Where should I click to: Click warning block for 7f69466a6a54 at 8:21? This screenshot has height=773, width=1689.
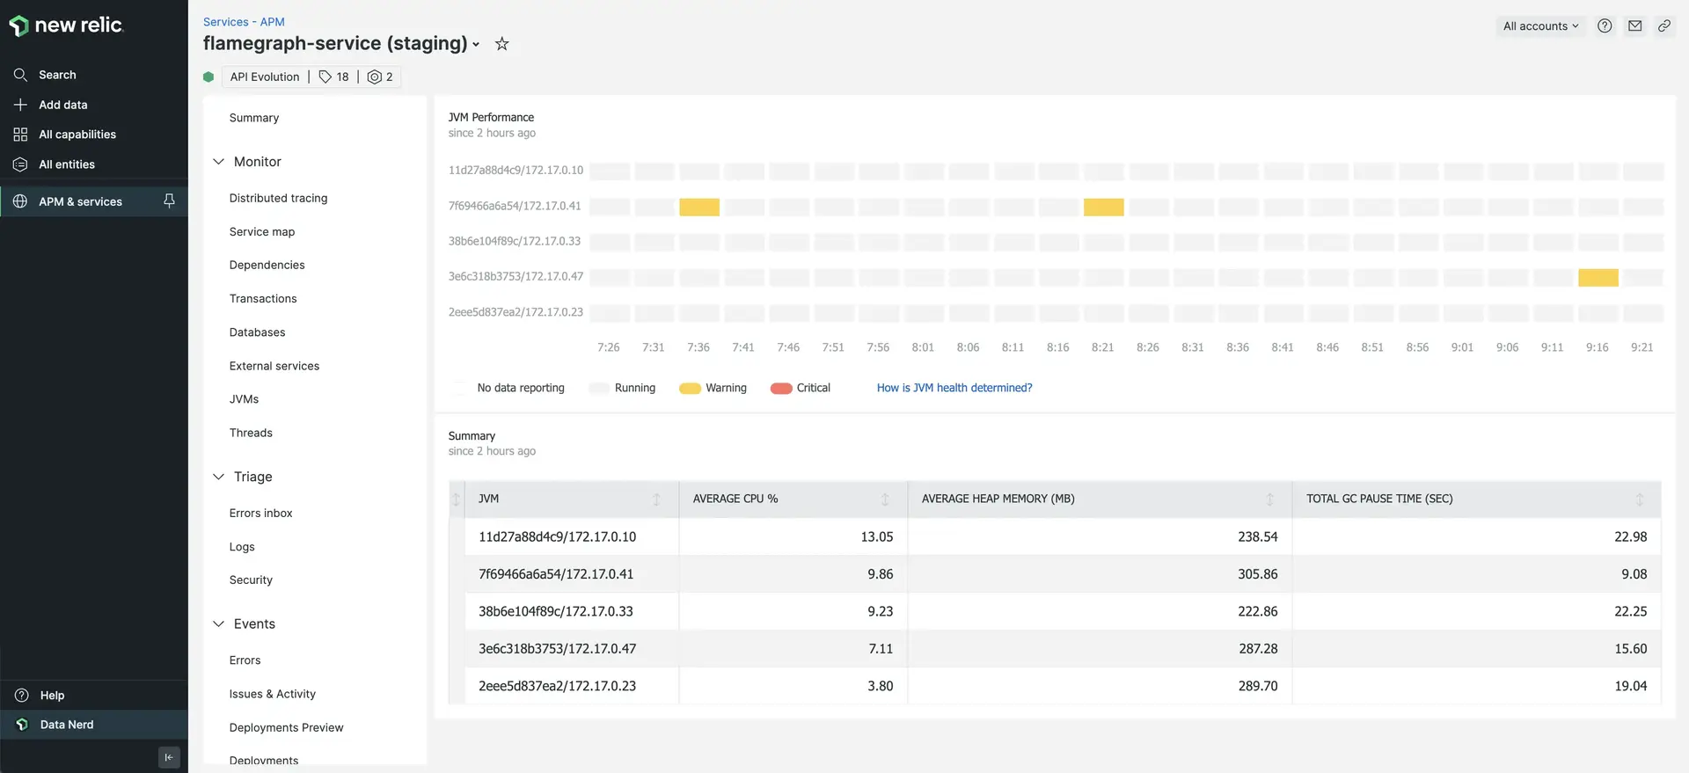click(x=1103, y=207)
